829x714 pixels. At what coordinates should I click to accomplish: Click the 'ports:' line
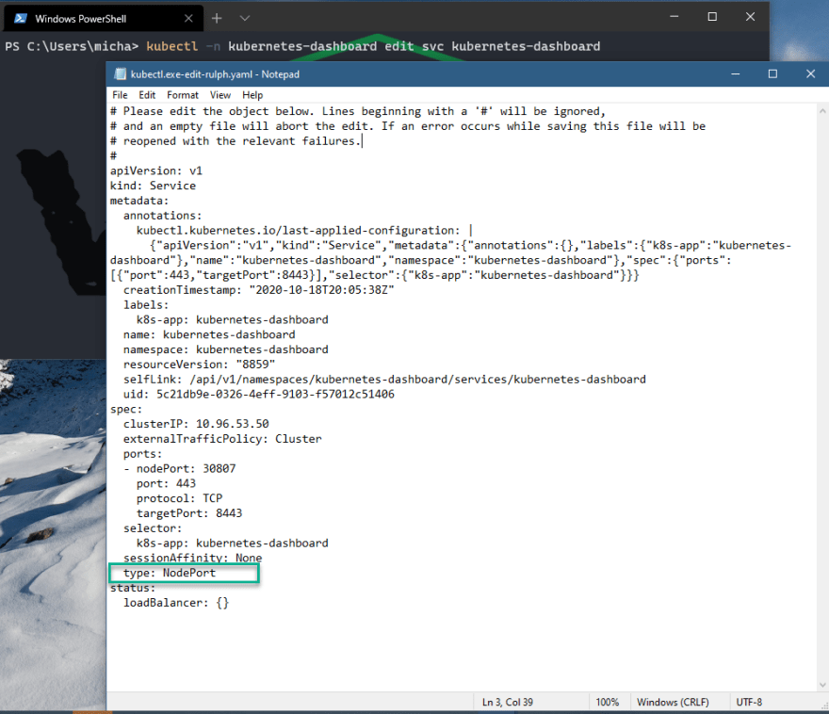tap(143, 454)
